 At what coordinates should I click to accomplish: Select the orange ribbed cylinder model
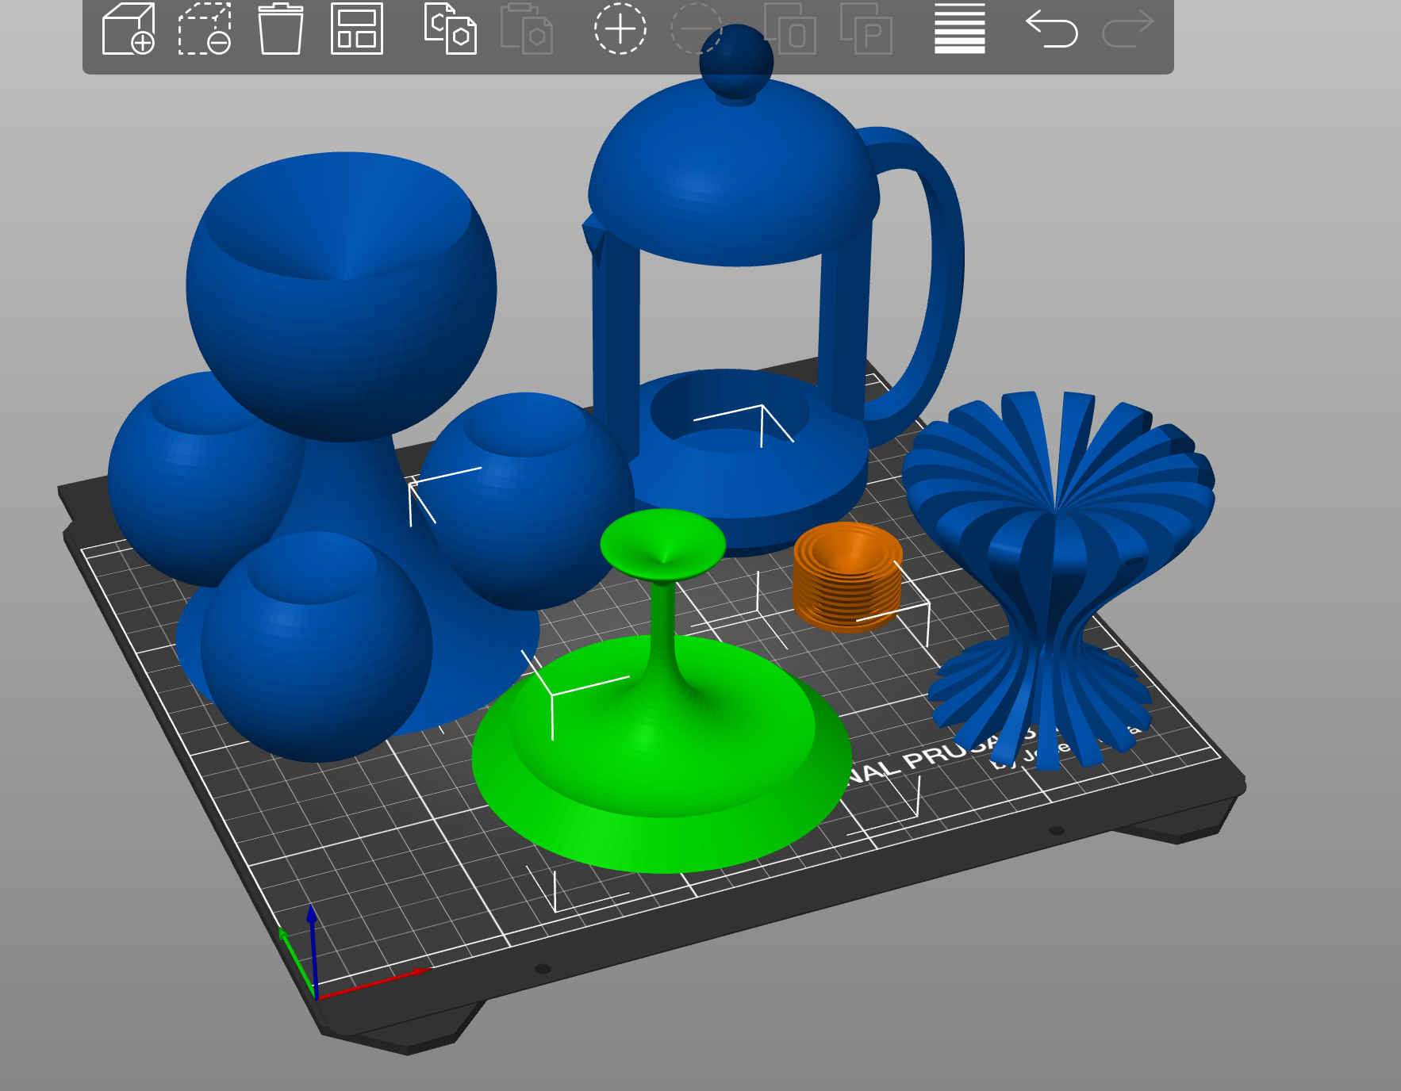[x=847, y=576]
